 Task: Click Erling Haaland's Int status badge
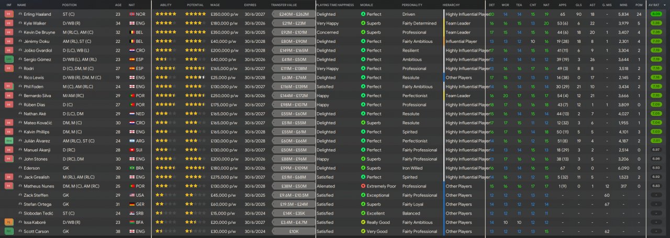point(8,14)
